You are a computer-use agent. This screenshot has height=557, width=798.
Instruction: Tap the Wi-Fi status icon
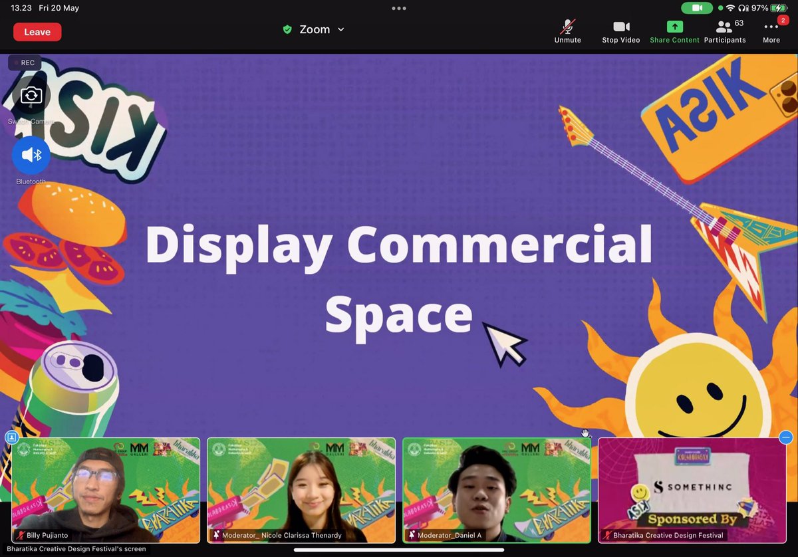click(x=730, y=8)
